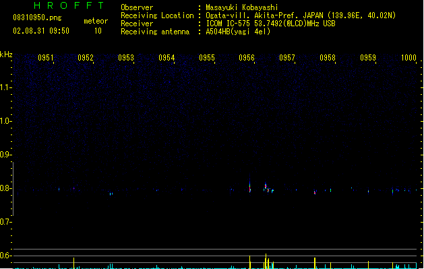Click the 1.1 kHz axis label

tap(5, 87)
